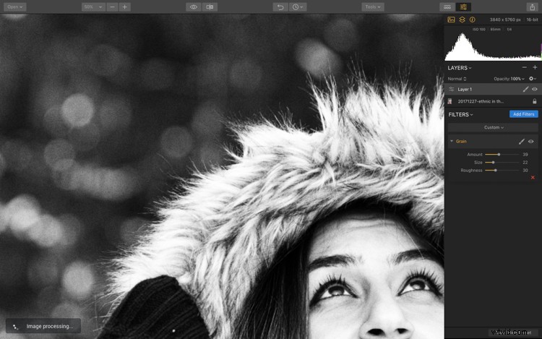Screen dimensions: 542x339
Task: Remove the layer with the minus button
Action: [525, 67]
